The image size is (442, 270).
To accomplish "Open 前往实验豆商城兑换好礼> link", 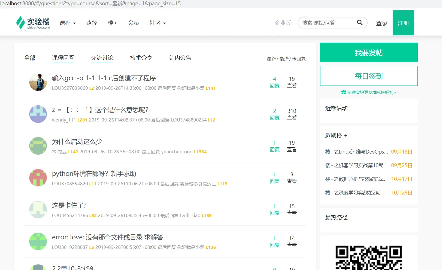I will [371, 92].
